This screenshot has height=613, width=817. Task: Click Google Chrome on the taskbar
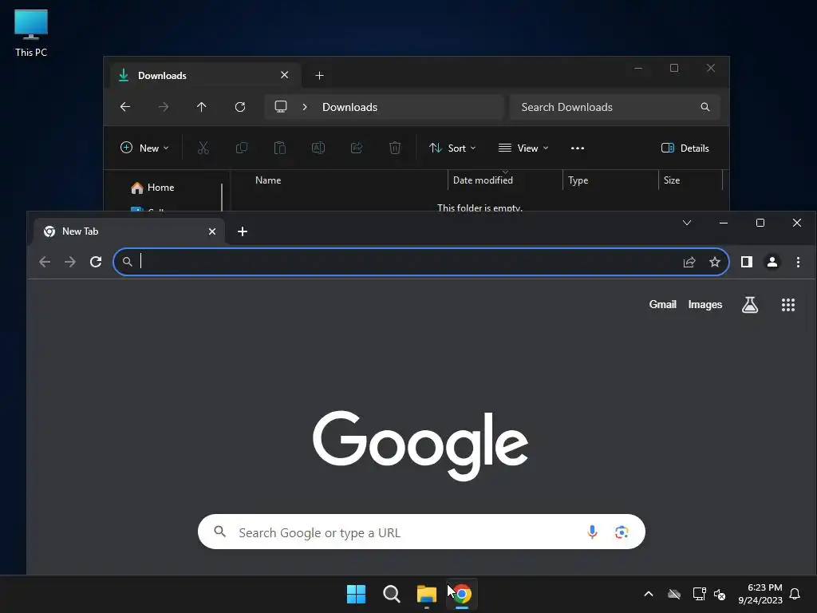tap(462, 594)
